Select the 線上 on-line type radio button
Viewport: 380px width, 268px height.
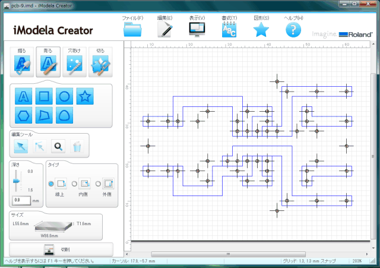[51, 184]
